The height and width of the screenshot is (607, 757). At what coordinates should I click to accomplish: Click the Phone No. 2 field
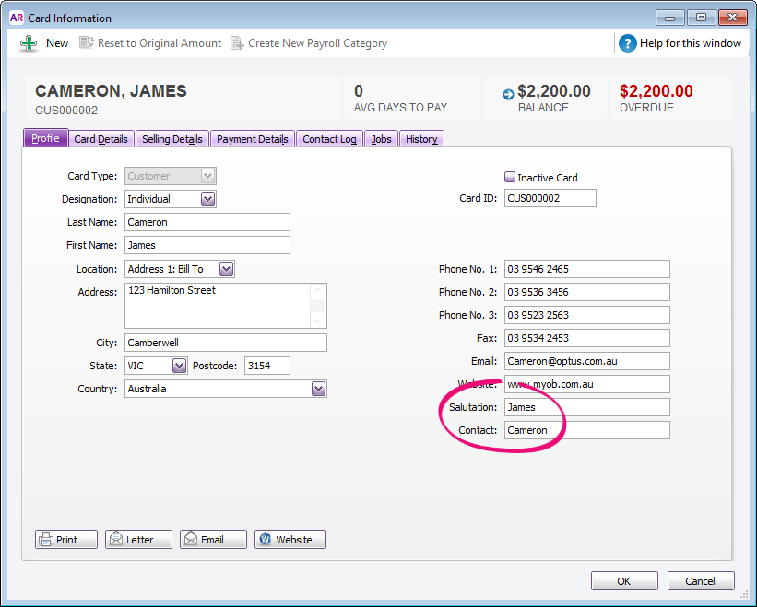point(587,292)
